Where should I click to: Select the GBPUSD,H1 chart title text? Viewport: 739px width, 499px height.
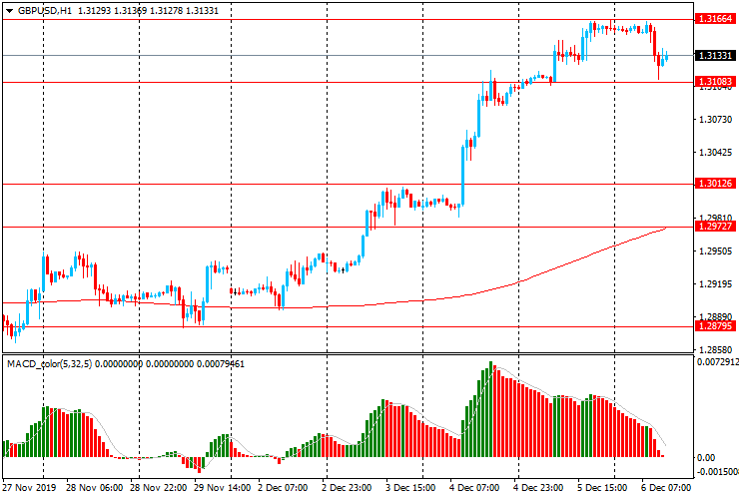(x=45, y=10)
